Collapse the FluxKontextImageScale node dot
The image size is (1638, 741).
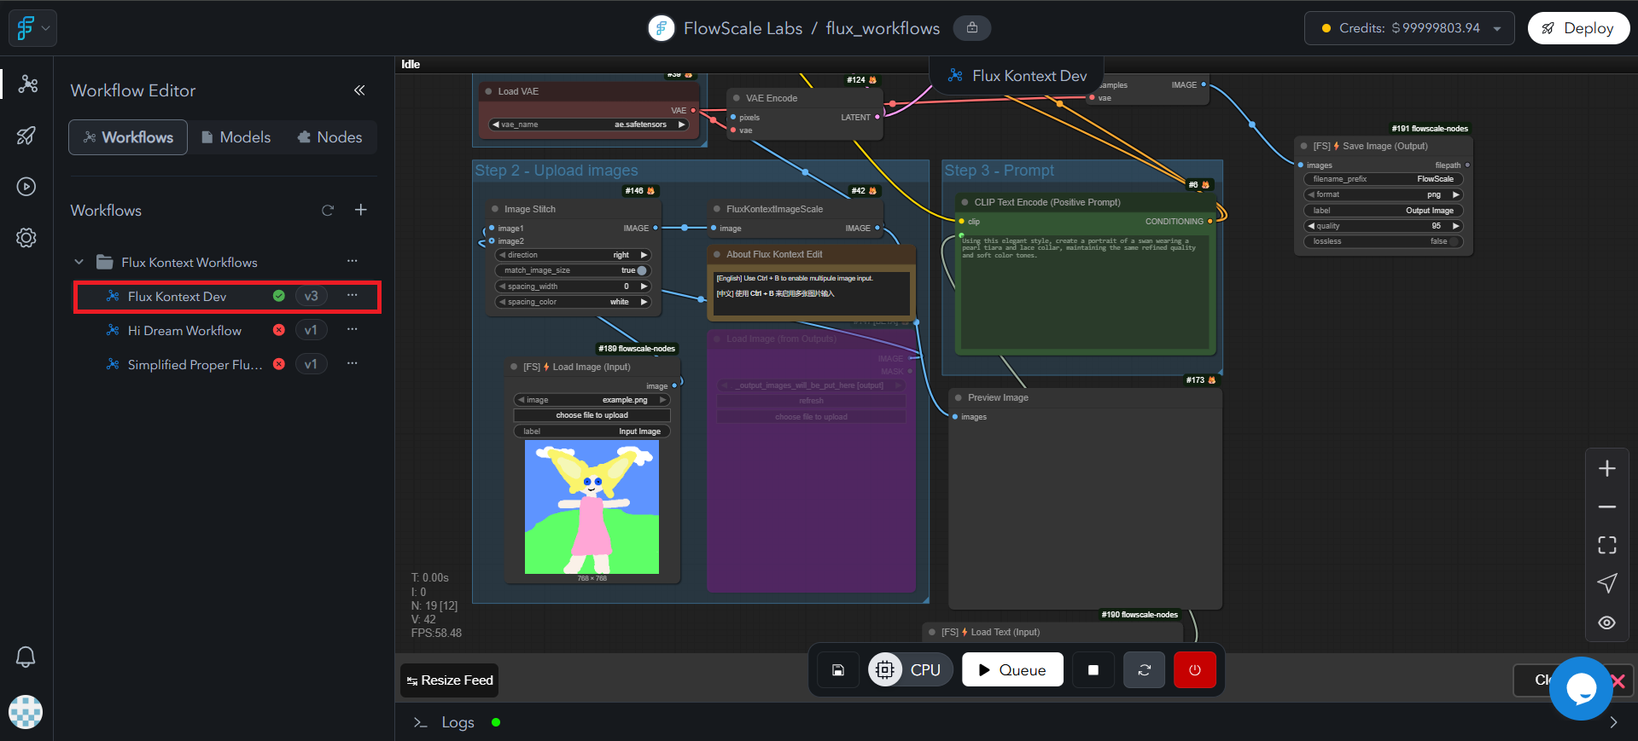717,209
